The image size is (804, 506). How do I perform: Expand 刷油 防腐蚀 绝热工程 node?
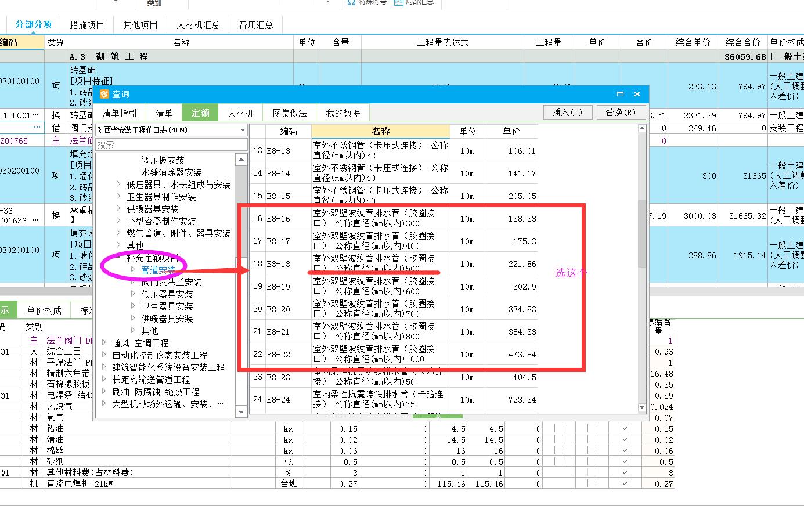[x=104, y=391]
